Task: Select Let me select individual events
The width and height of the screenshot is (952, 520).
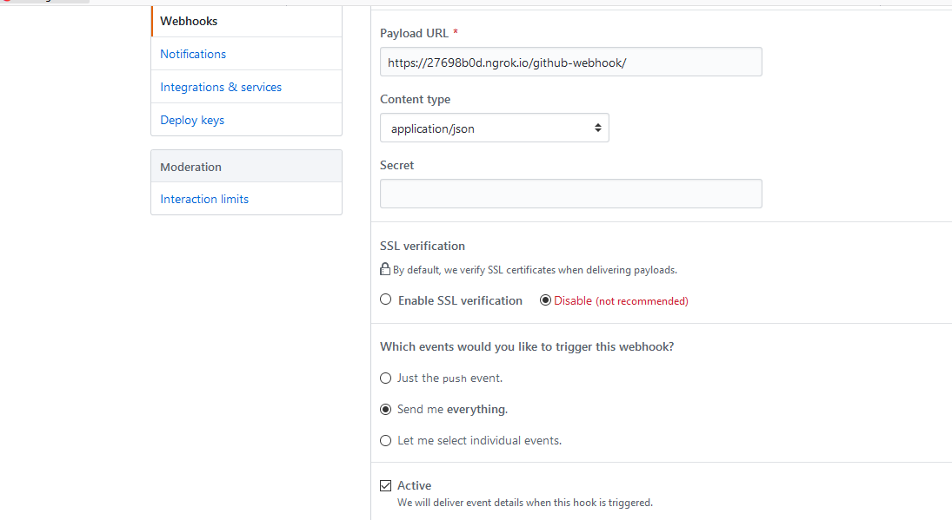Action: 386,440
